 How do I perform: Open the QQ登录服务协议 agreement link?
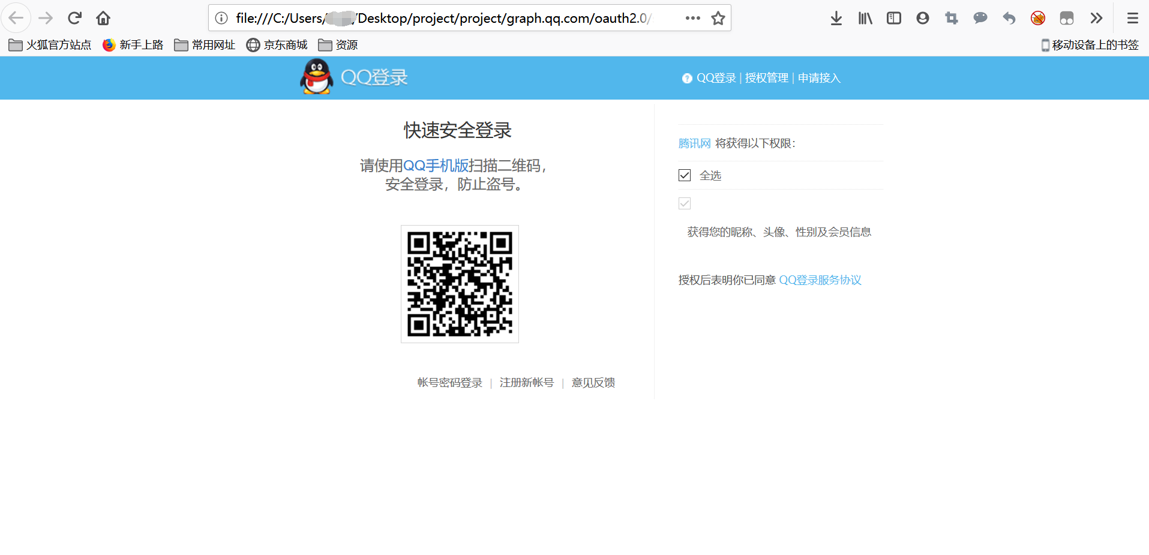(820, 280)
